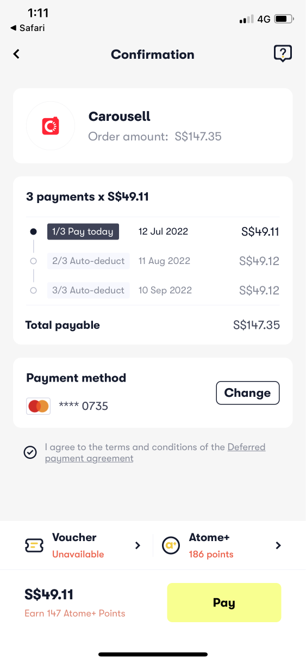Tap the Voucher ticket icon
This screenshot has width=306, height=663.
[35, 545]
